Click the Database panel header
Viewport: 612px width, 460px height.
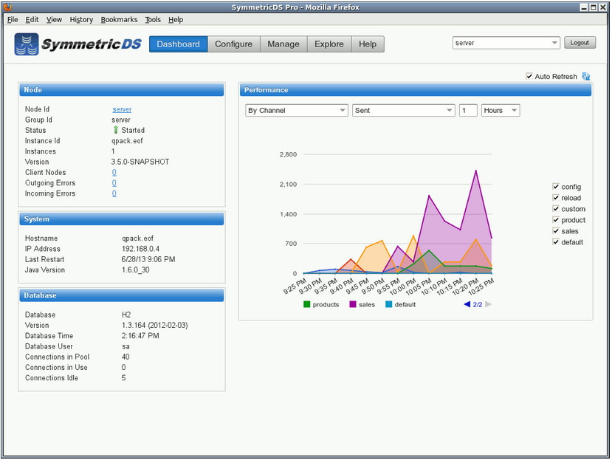(x=122, y=295)
